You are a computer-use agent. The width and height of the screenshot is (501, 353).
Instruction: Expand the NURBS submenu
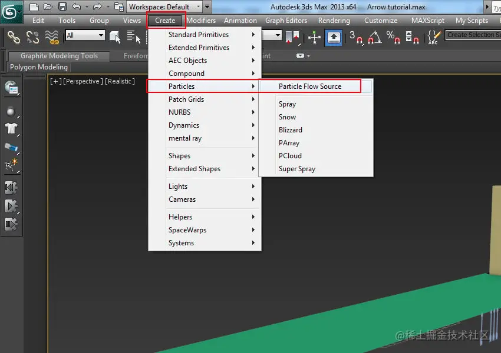pyautogui.click(x=205, y=112)
